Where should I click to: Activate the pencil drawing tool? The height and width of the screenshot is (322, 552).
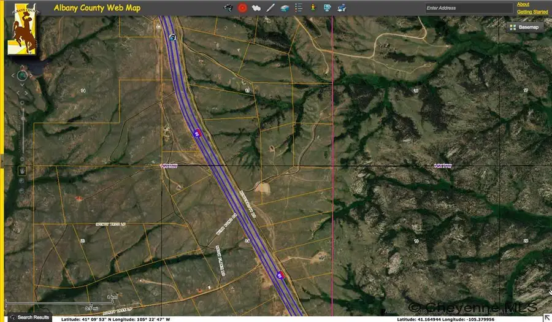pos(270,8)
